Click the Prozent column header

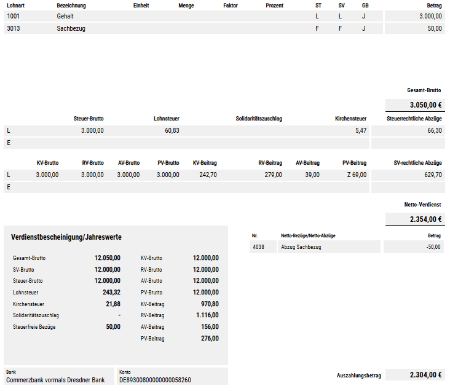pos(274,6)
